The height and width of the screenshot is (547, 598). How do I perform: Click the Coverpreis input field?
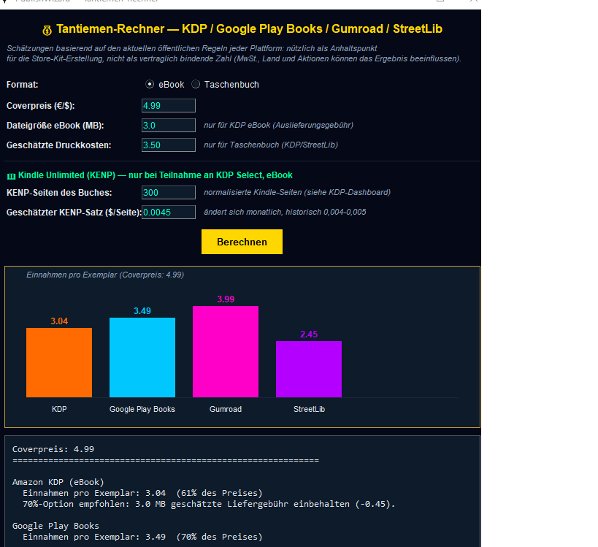[x=169, y=106]
